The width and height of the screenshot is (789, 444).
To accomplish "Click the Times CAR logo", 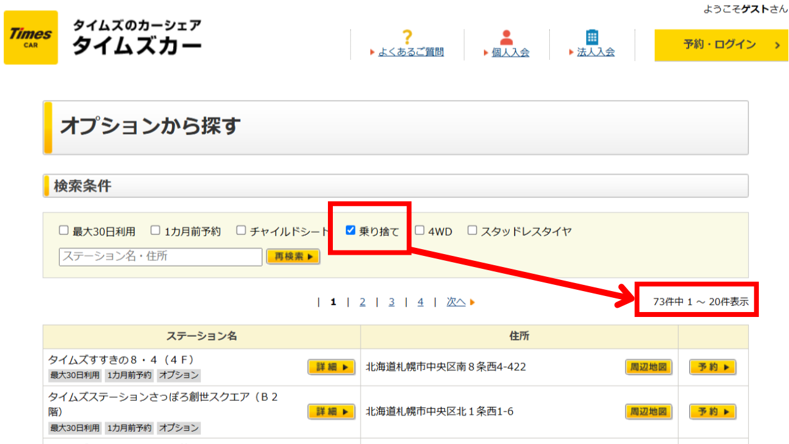I will pos(31,37).
